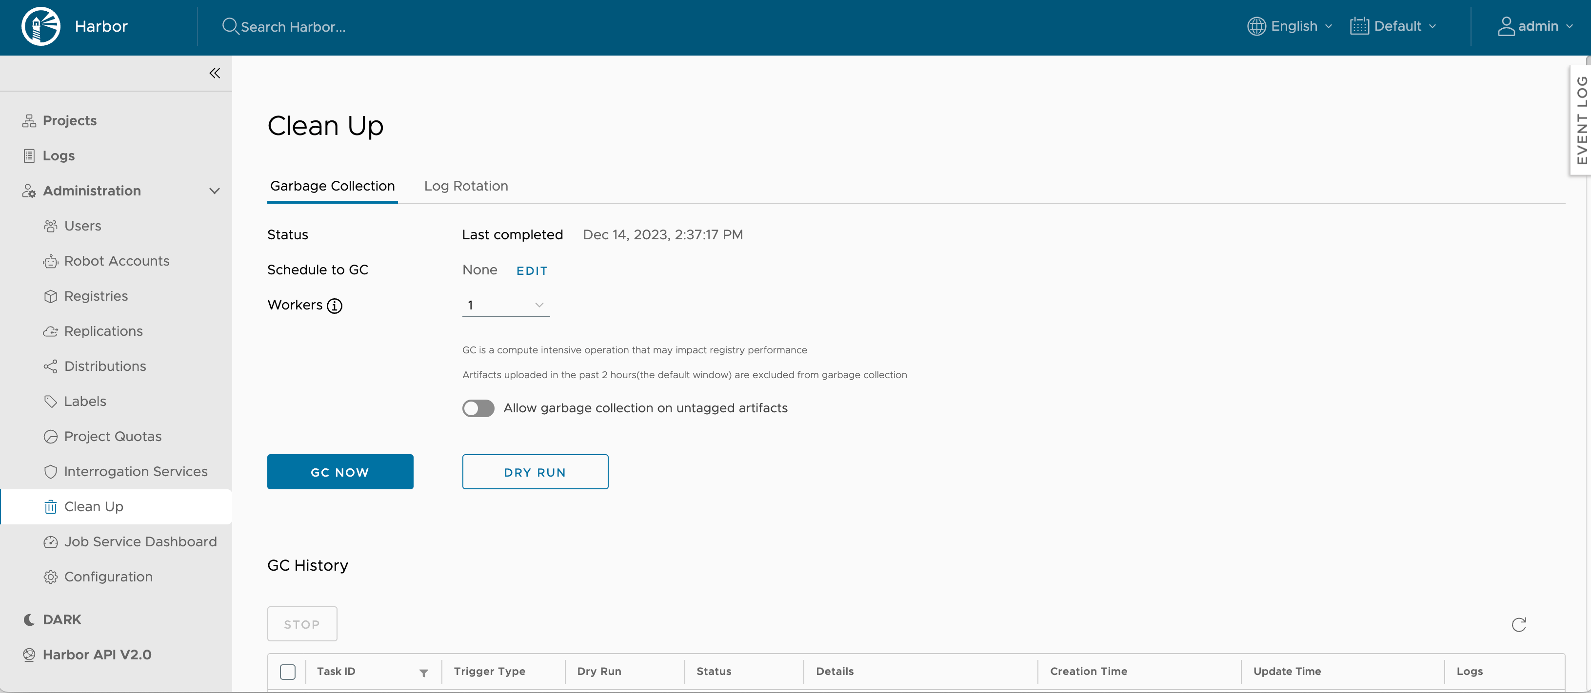Click the Workers info icon
The width and height of the screenshot is (1591, 693).
(x=334, y=306)
